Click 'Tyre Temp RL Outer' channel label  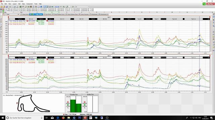pyautogui.click(x=17, y=21)
